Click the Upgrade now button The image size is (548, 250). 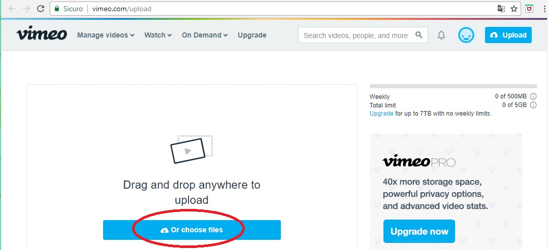point(419,231)
